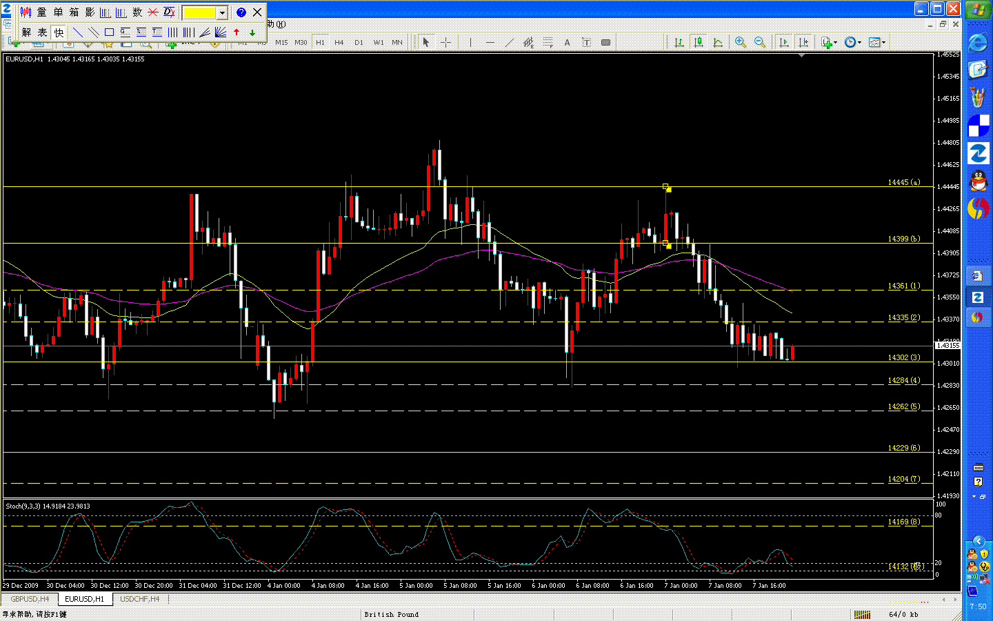993x621 pixels.
Task: Open the Windows Start button
Action: click(978, 10)
